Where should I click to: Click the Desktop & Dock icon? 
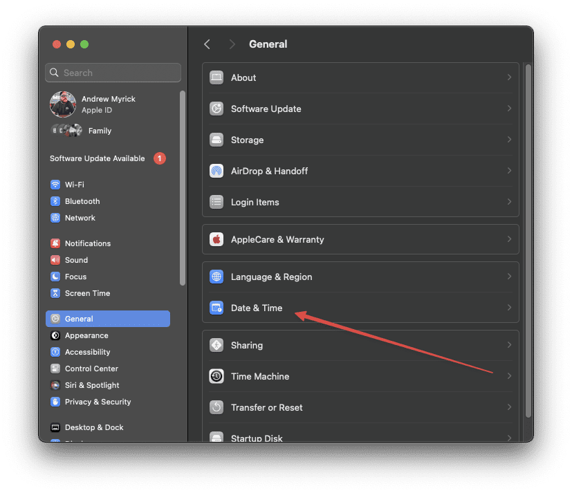(x=55, y=427)
